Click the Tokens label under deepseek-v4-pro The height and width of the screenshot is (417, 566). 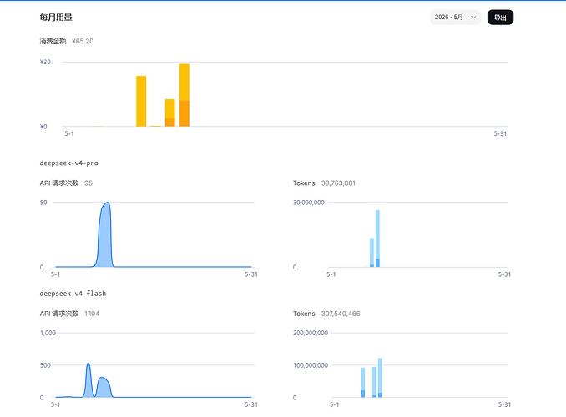coord(304,183)
